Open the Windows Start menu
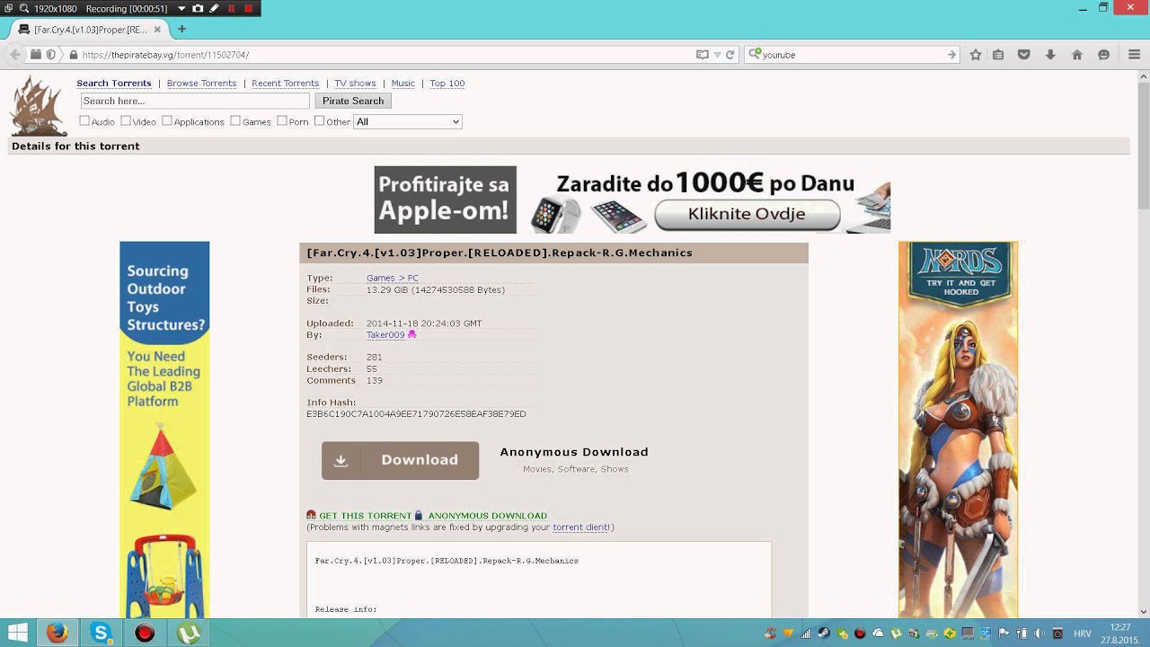This screenshot has height=647, width=1150. 17,633
